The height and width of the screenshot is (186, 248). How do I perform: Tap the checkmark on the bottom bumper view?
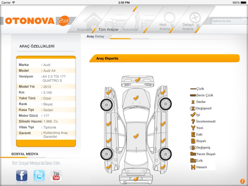pos(136,179)
